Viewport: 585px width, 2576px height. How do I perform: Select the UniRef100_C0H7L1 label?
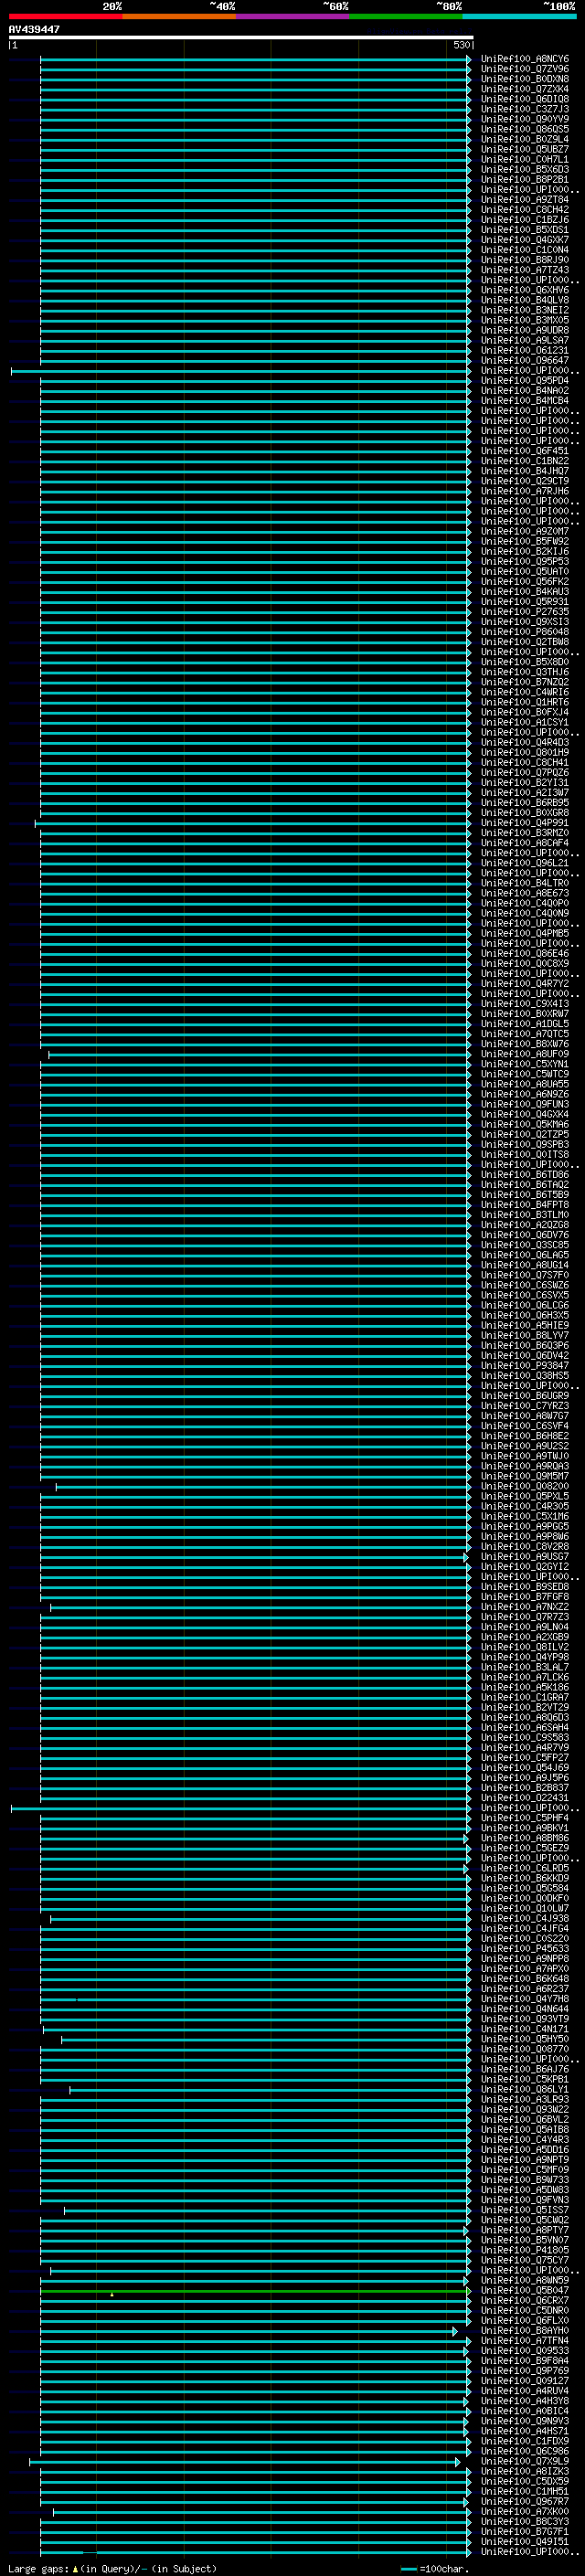pyautogui.click(x=525, y=159)
